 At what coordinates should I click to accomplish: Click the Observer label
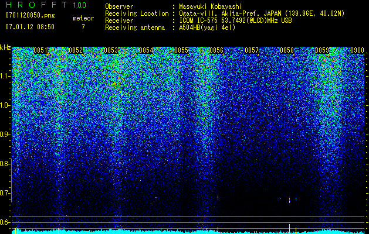(x=119, y=6)
